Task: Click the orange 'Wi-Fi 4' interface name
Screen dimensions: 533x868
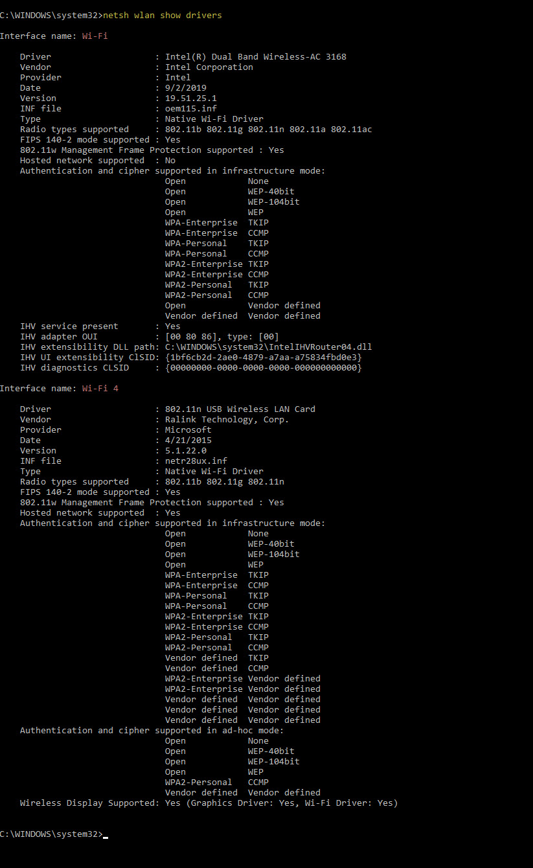Action: 100,388
